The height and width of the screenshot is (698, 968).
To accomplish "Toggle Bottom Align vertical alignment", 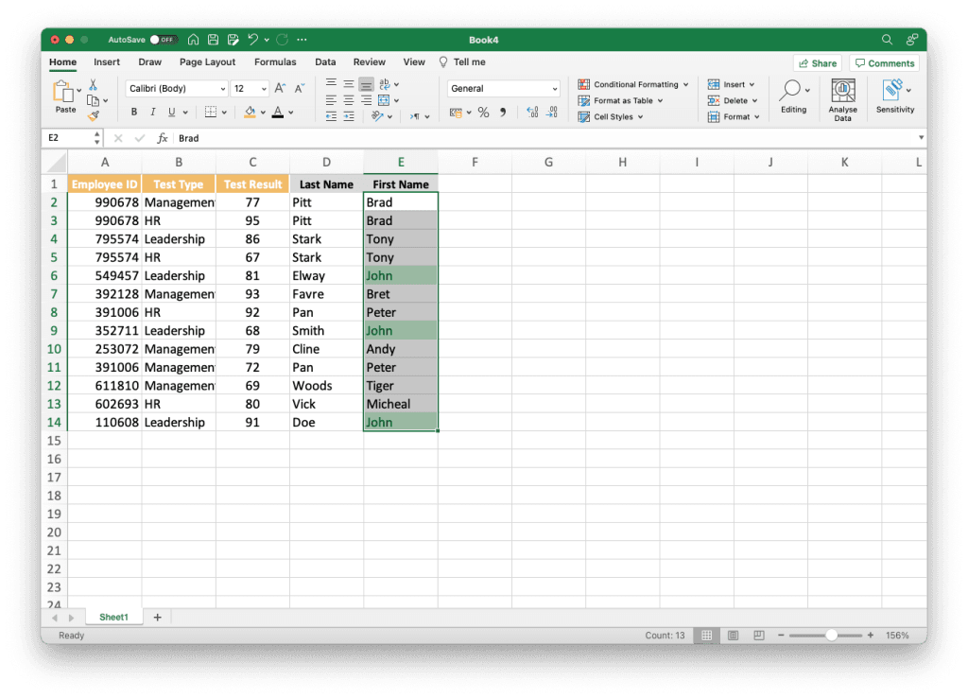I will (366, 83).
